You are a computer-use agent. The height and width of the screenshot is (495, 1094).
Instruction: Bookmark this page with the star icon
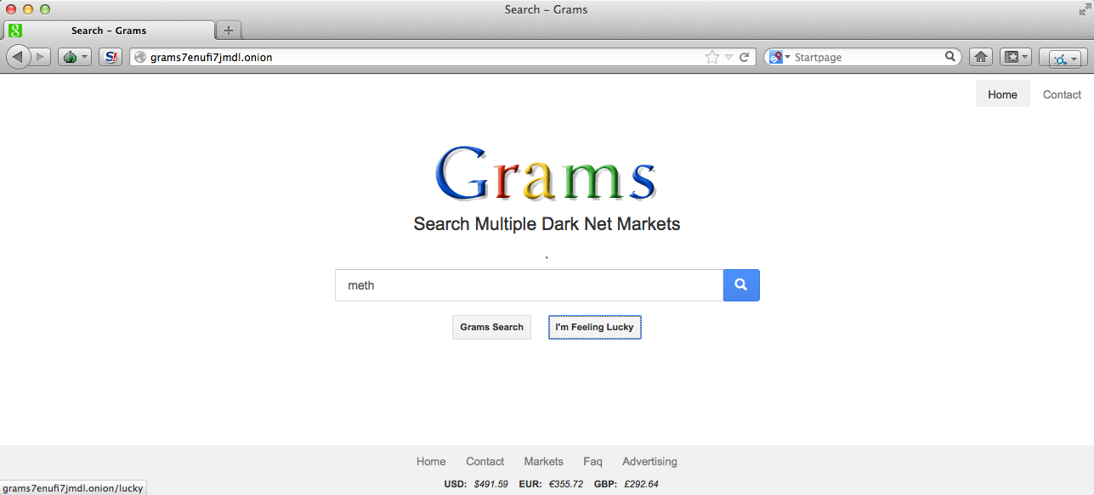pyautogui.click(x=712, y=57)
